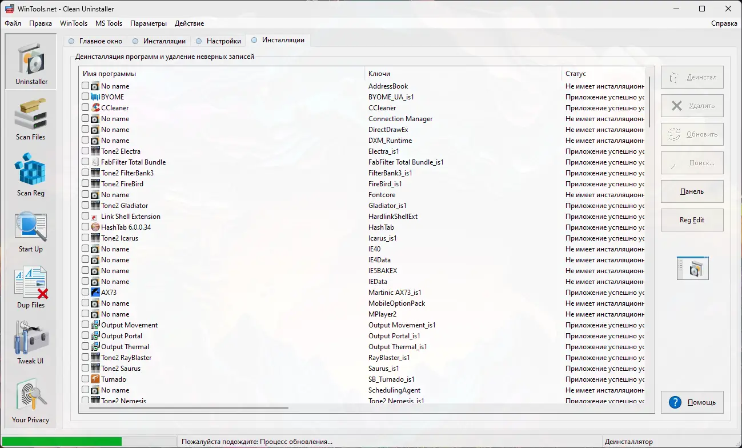Open the Scan Files tool
The height and width of the screenshot is (448, 742).
(31, 118)
